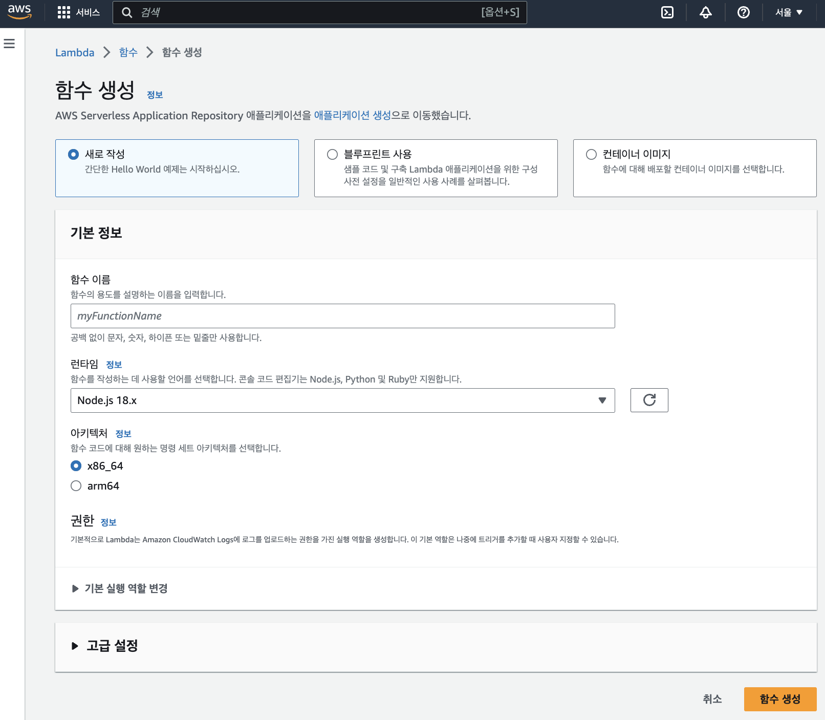Open 정보 link next to 권한

[x=108, y=522]
